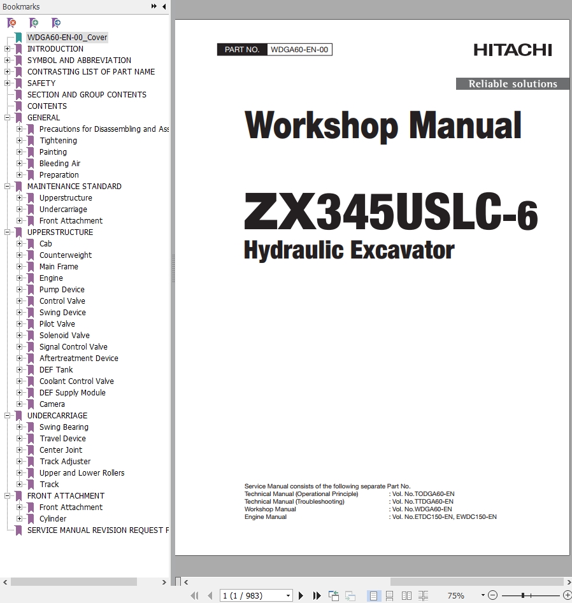Click the delete bookmark icon

click(x=12, y=23)
